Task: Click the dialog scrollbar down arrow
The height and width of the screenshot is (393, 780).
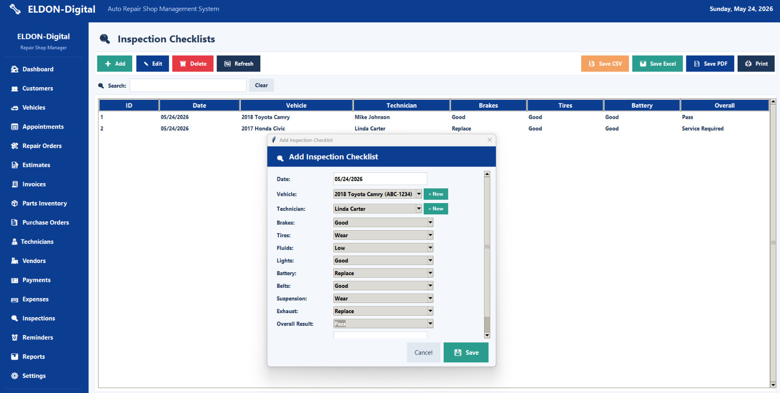Action: (487, 336)
